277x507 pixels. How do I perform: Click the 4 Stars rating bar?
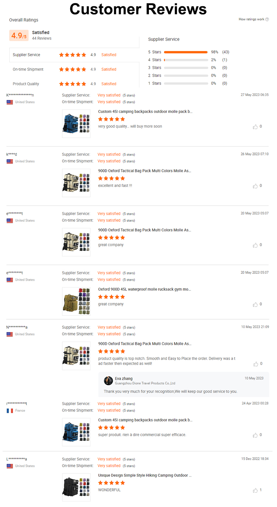(185, 60)
